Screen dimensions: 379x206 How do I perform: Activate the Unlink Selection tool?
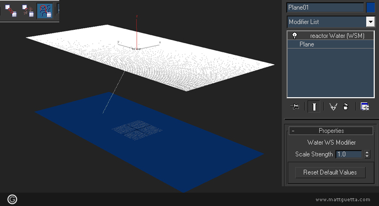[x=28, y=11]
